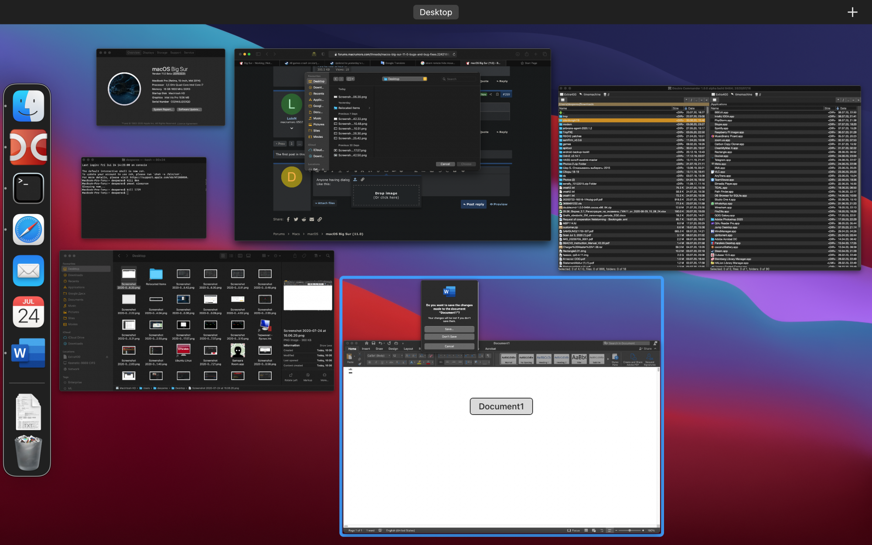This screenshot has width=872, height=545.
Task: Toggle Italic formatting in Word ribbon
Action: [x=376, y=362]
